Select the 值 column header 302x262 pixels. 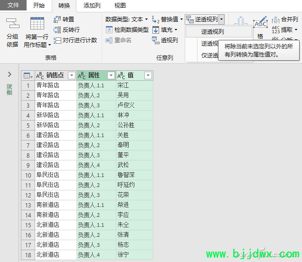134,75
